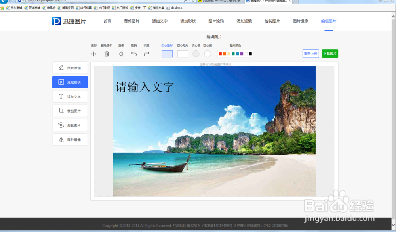This screenshot has height=232, width=396.
Task: Open the 搜索一下 bookmark
Action: pos(138,8)
